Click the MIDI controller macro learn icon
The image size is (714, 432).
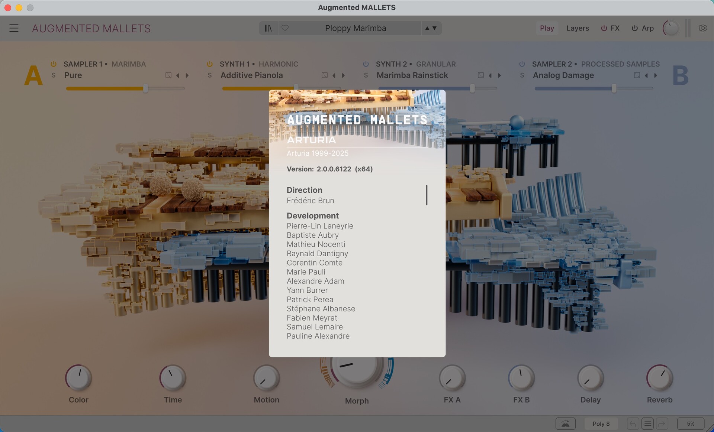coord(565,423)
